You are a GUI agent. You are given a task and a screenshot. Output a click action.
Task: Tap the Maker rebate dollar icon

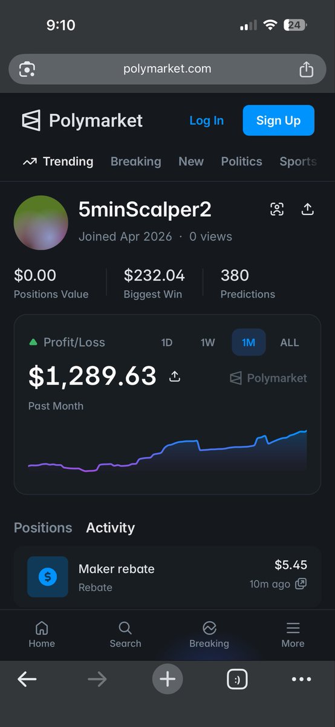coord(48,577)
